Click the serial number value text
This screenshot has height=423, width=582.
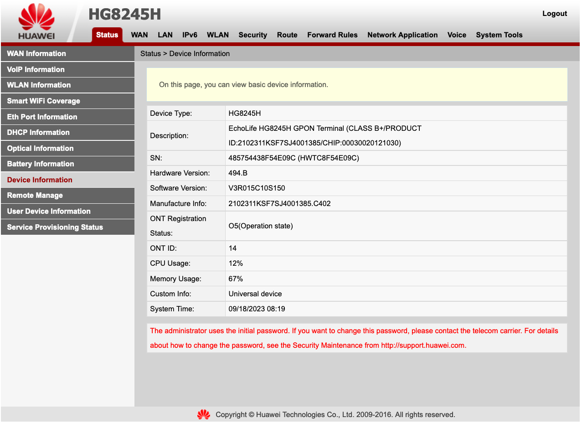294,158
